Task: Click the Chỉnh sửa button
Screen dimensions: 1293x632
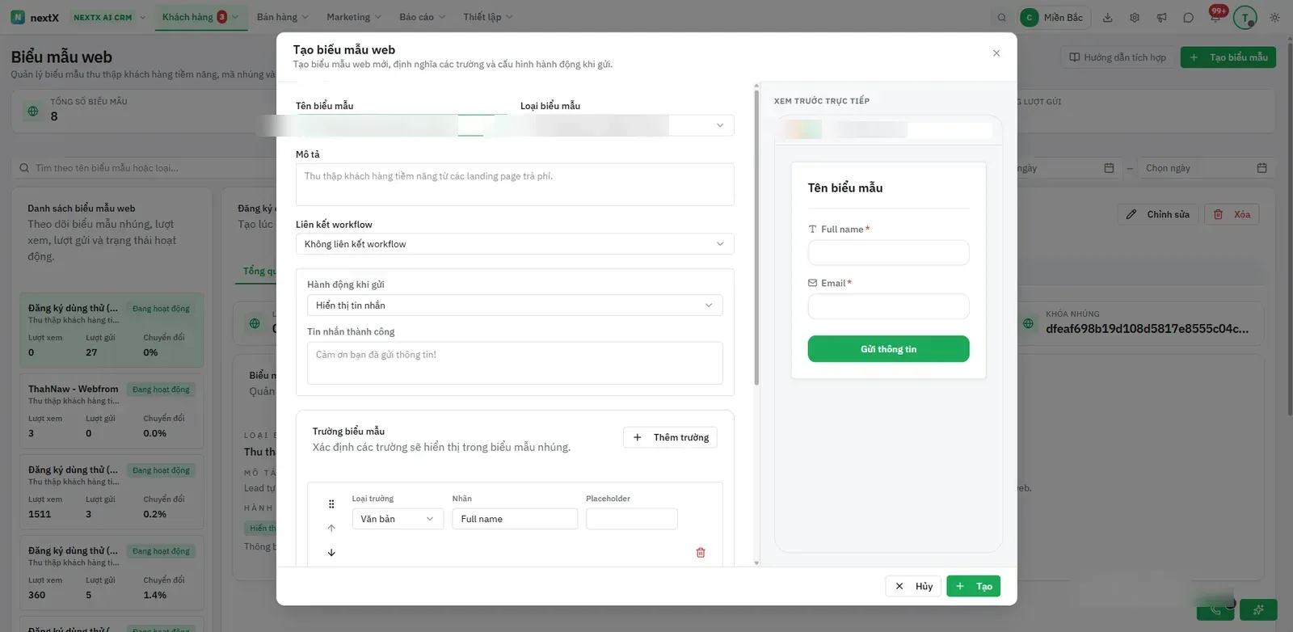Action: click(x=1159, y=214)
